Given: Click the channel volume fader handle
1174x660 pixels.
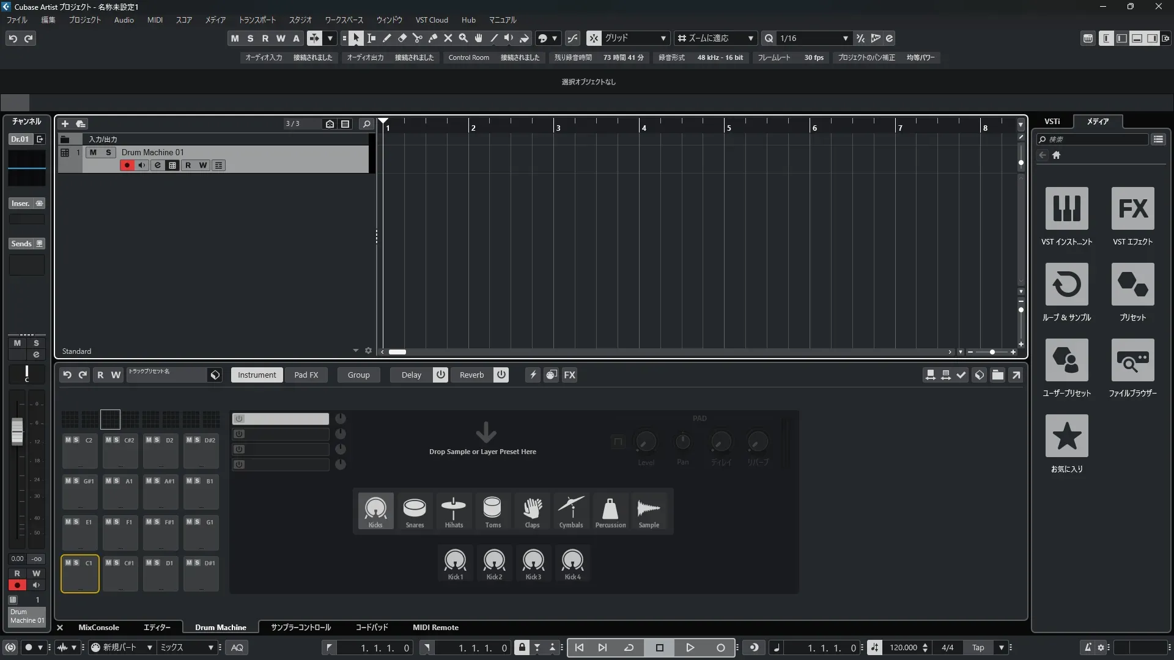Looking at the screenshot, I should pos(17,431).
